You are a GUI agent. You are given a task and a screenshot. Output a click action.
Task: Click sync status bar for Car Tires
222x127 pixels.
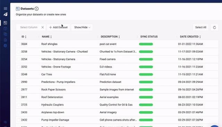[x=146, y=75]
